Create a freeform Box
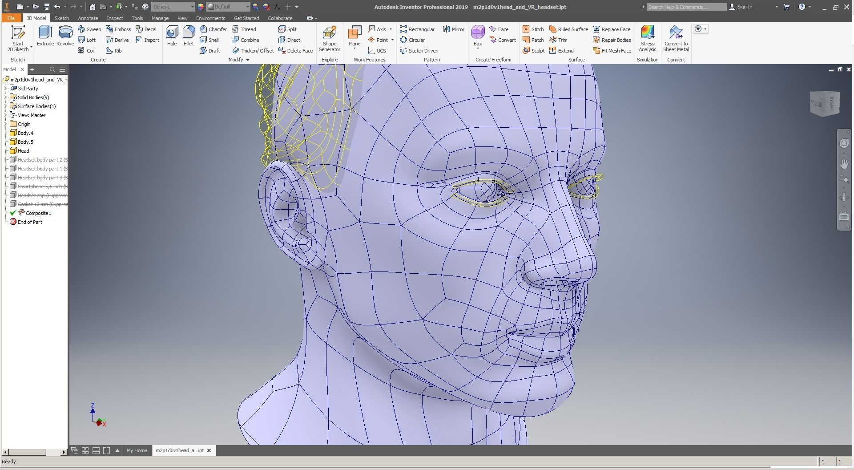Image resolution: width=854 pixels, height=470 pixels. pos(478,35)
